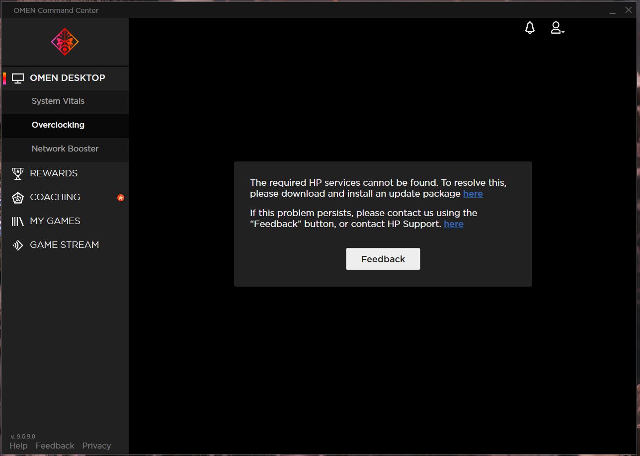The width and height of the screenshot is (640, 456).
Task: Collapse the OMEN DESKTOP section
Action: click(65, 78)
